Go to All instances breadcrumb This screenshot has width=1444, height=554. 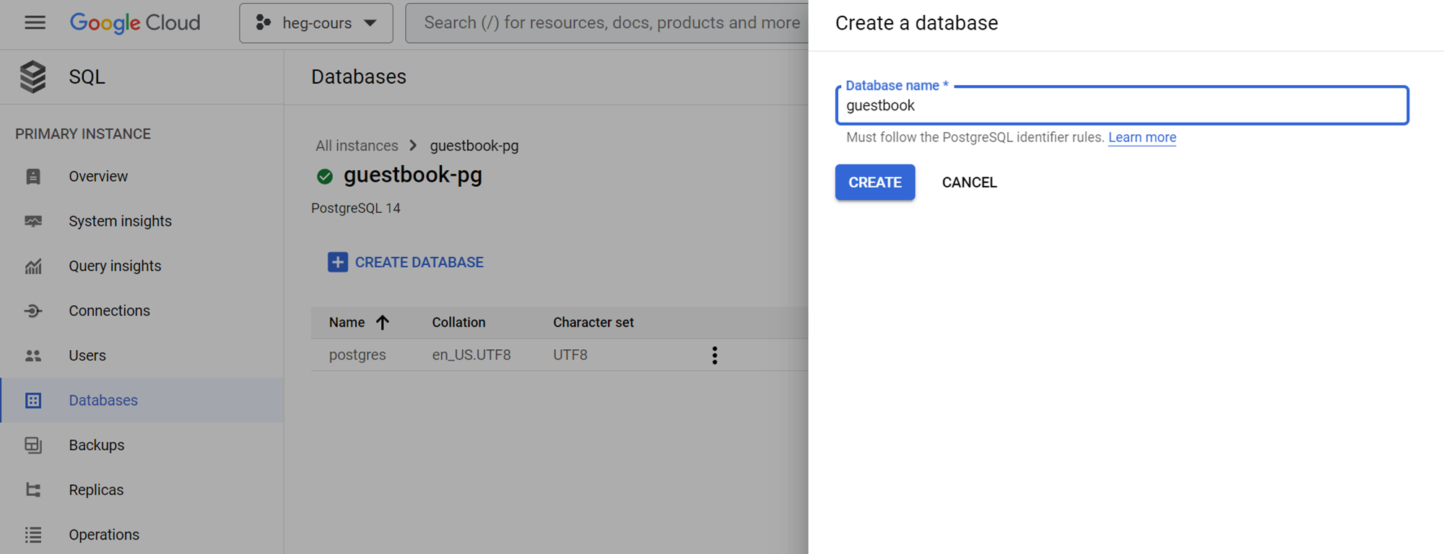[357, 146]
